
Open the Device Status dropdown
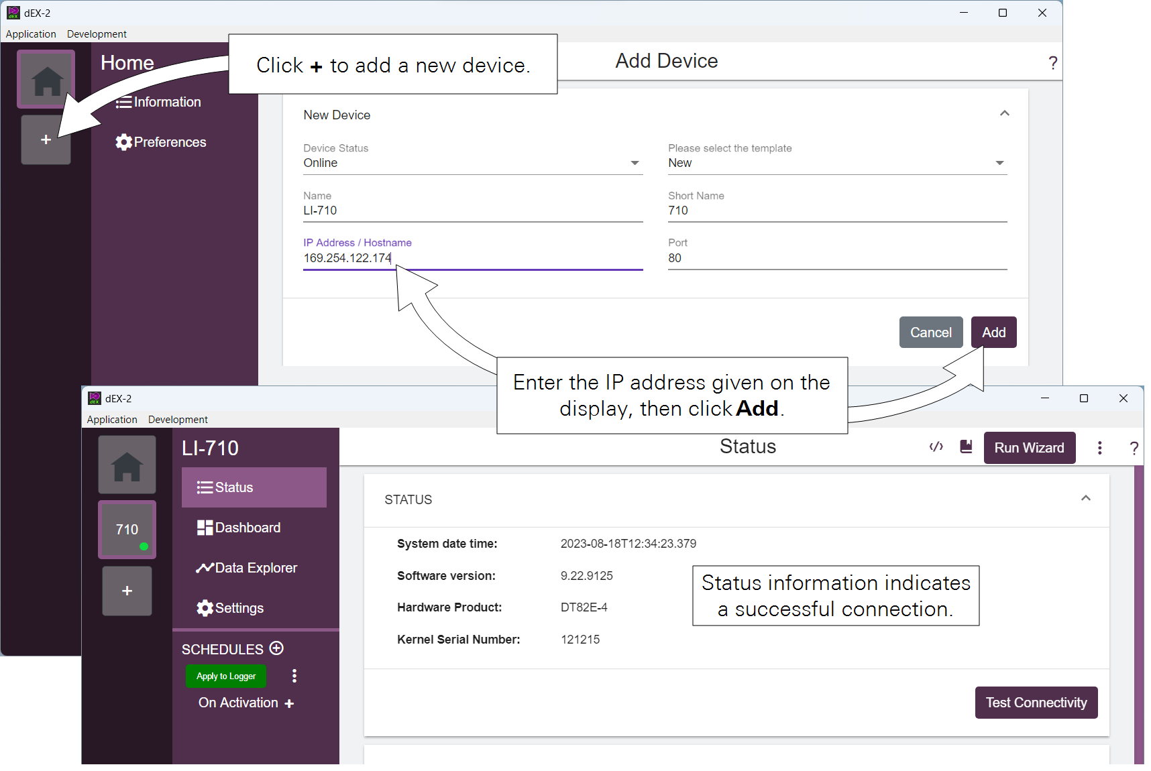pyautogui.click(x=473, y=163)
